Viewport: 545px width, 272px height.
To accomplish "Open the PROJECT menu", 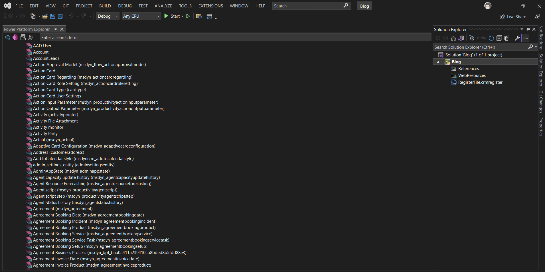I will 84,6.
